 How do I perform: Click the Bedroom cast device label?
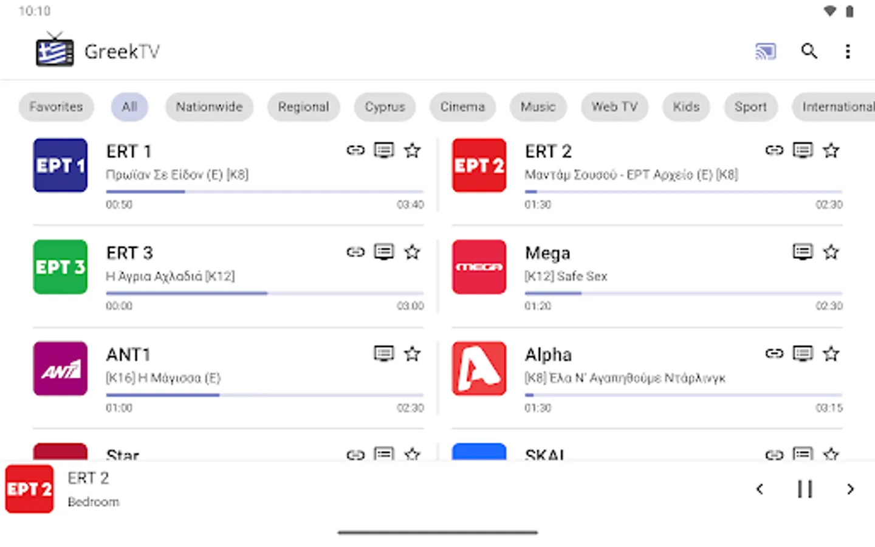[x=93, y=502]
